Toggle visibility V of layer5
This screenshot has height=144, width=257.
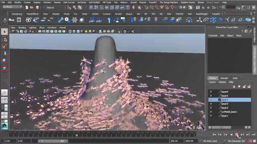[x=211, y=96]
